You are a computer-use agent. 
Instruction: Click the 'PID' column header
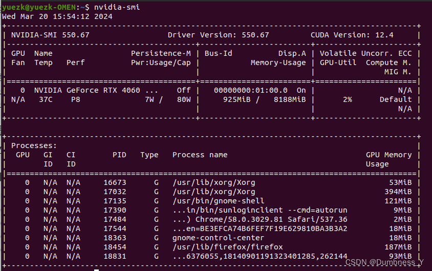(x=119, y=155)
